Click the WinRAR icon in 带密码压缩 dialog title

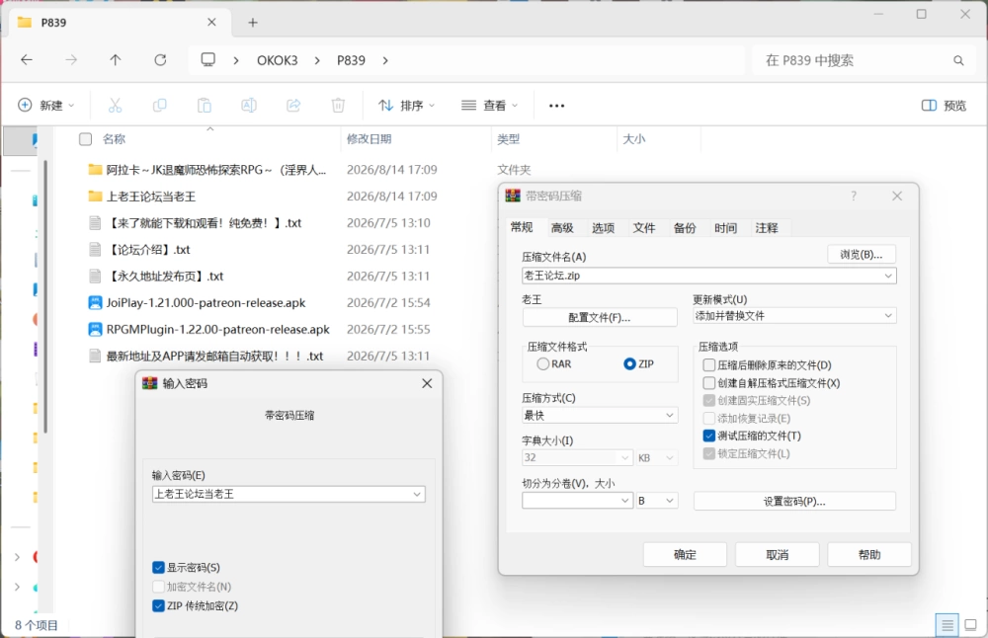(513, 196)
